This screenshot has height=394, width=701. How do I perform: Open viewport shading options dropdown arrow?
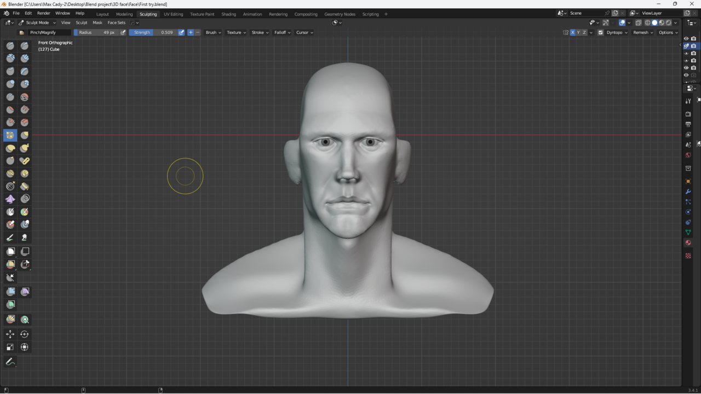click(676, 22)
